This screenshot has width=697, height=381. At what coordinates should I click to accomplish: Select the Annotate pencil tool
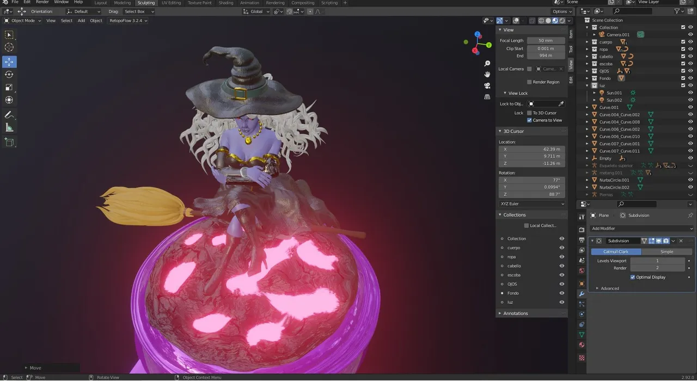coord(9,115)
